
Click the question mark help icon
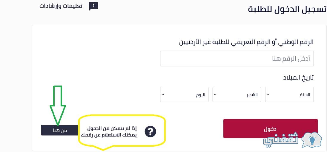[151, 131]
